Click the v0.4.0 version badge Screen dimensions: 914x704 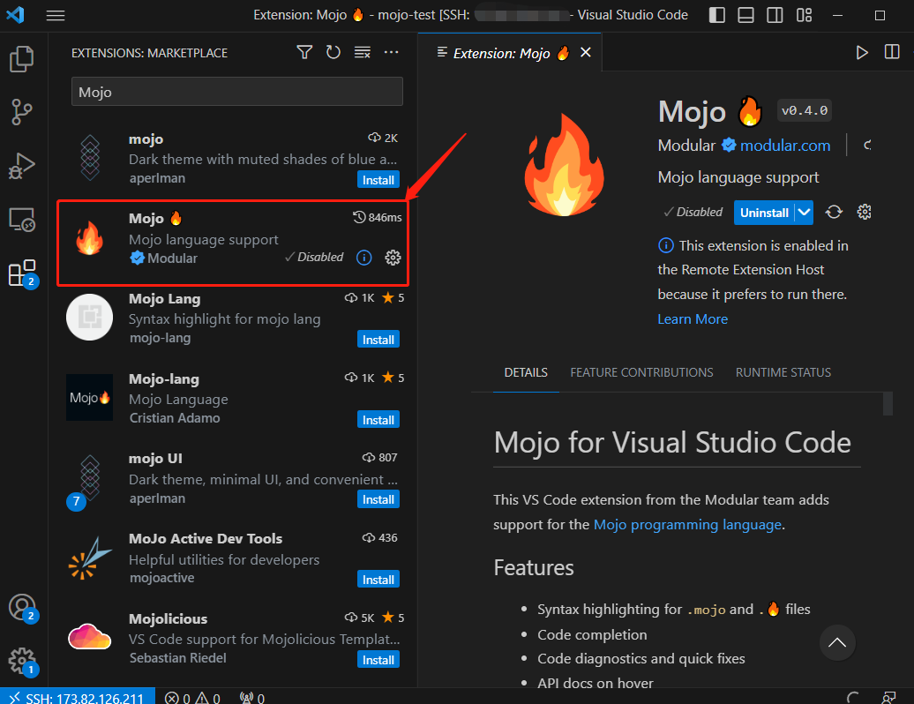[x=804, y=111]
